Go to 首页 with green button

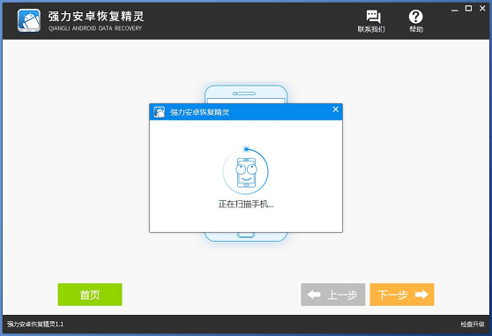pyautogui.click(x=90, y=295)
